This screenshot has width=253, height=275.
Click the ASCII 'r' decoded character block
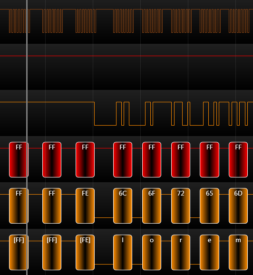click(181, 252)
